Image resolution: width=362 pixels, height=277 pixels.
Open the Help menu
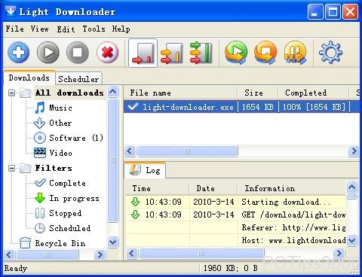[x=121, y=29]
